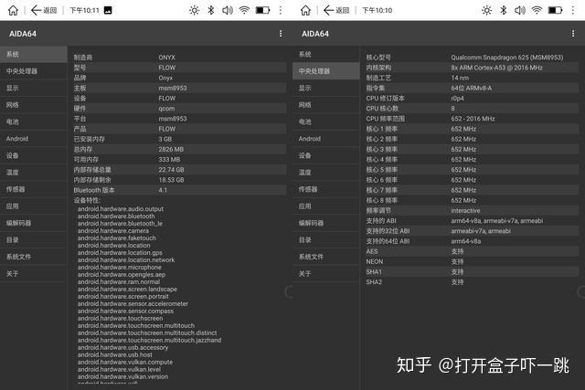Open AIDA64 three-dot menu in right screen

click(x=573, y=34)
